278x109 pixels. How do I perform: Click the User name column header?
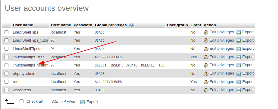pyautogui.click(x=23, y=25)
